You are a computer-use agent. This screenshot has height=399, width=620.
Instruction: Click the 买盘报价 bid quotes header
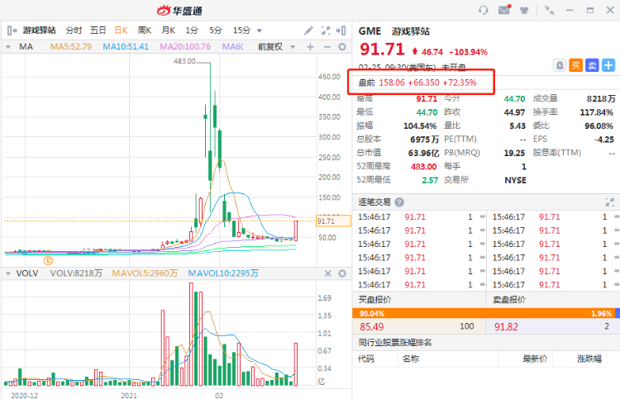tap(374, 300)
